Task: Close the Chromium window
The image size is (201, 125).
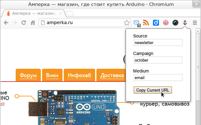Action: tap(196, 4)
